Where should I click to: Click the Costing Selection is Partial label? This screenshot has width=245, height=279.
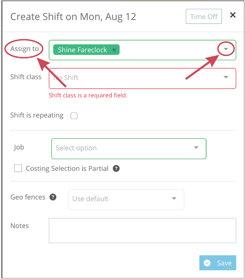pyautogui.click(x=67, y=169)
